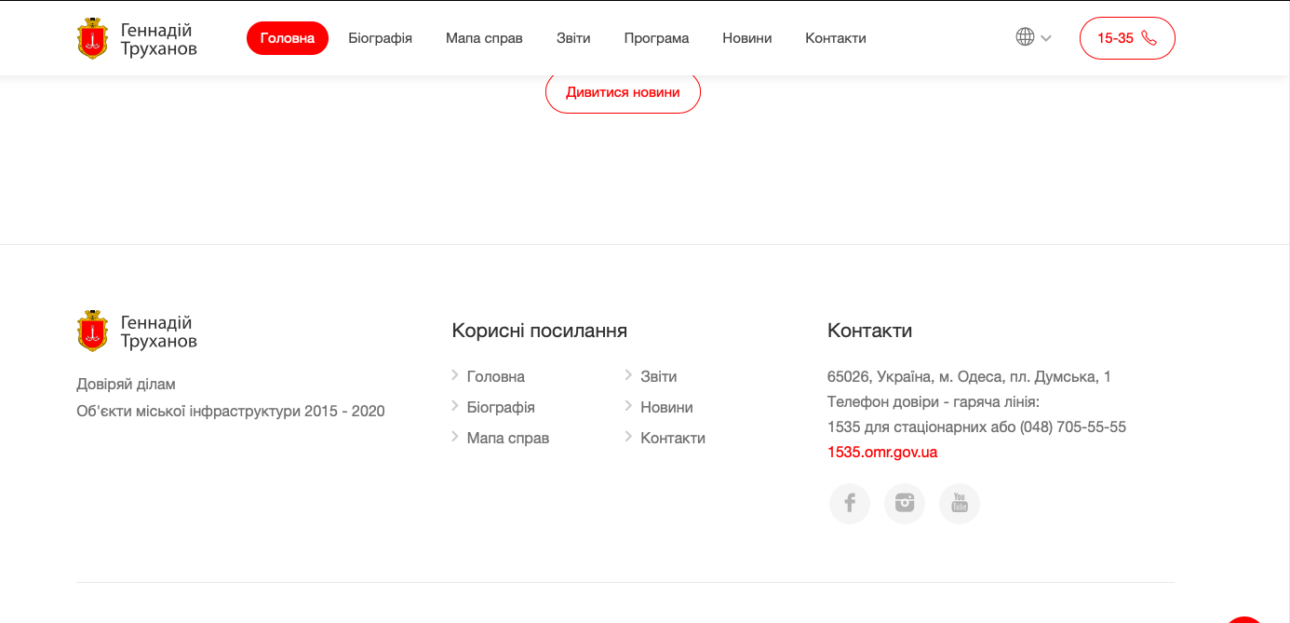Expand the language selector dropdown arrow
1290x623 pixels.
click(1046, 38)
